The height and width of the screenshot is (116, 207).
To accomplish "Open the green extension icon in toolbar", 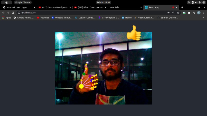I will click(x=184, y=13).
